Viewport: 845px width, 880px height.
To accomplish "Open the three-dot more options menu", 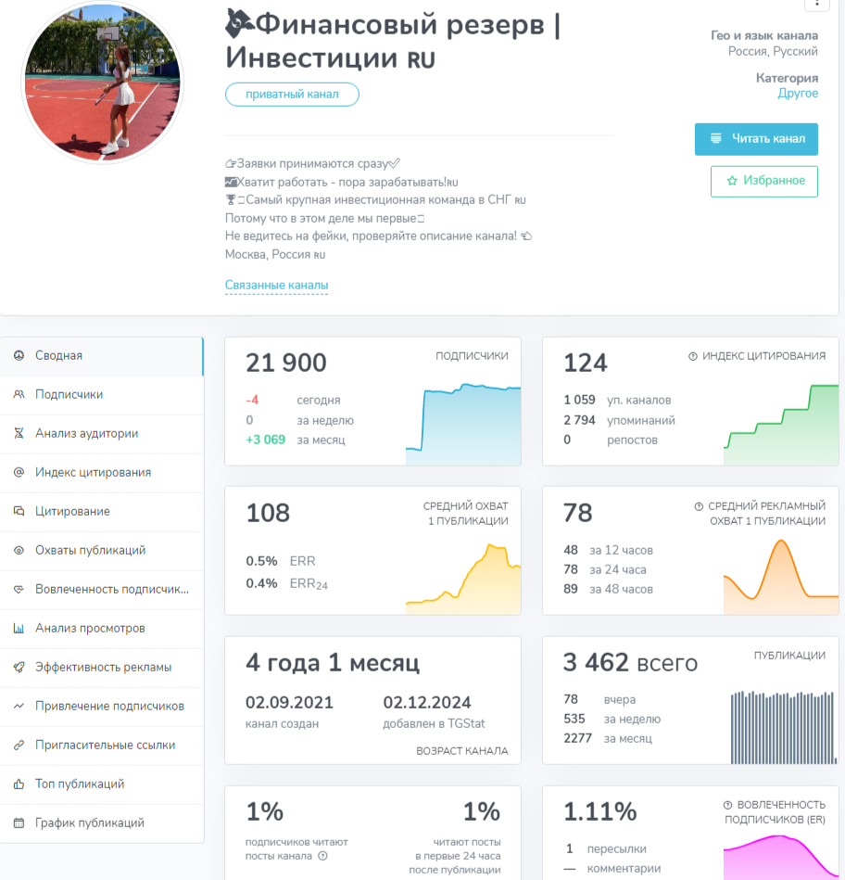I will coord(817,4).
